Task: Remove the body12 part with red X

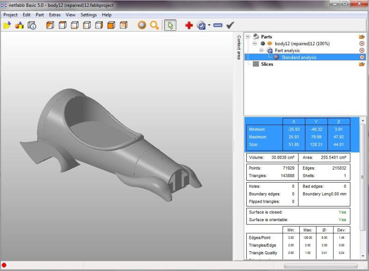Action: click(x=362, y=43)
